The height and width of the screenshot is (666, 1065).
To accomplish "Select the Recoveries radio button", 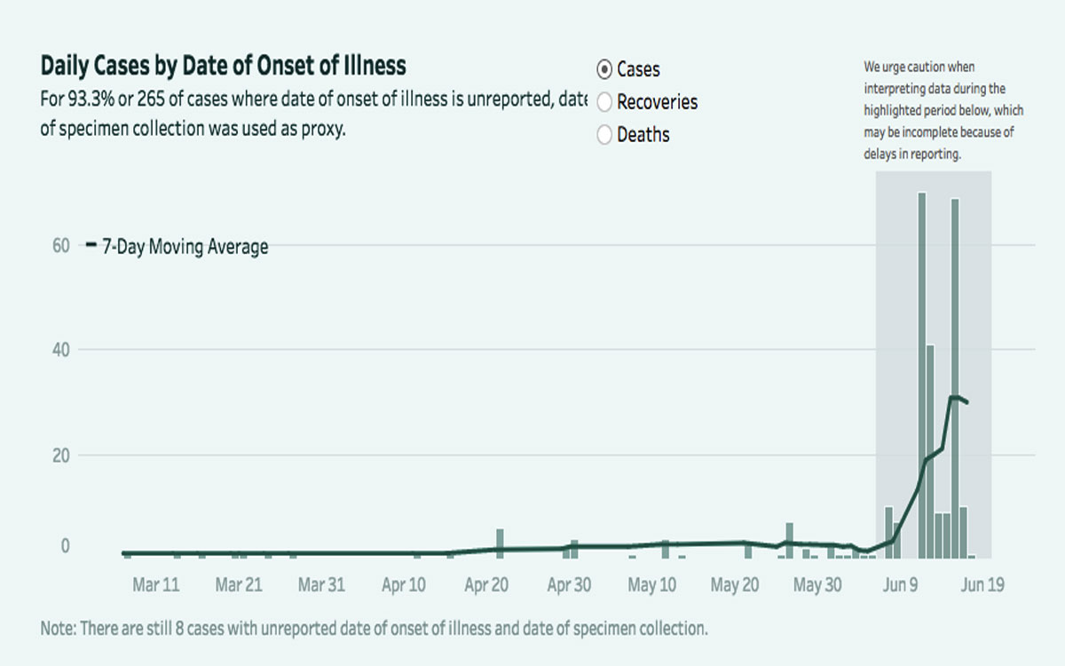I will click(605, 102).
